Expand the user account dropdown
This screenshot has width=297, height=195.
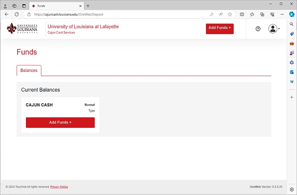[x=274, y=29]
